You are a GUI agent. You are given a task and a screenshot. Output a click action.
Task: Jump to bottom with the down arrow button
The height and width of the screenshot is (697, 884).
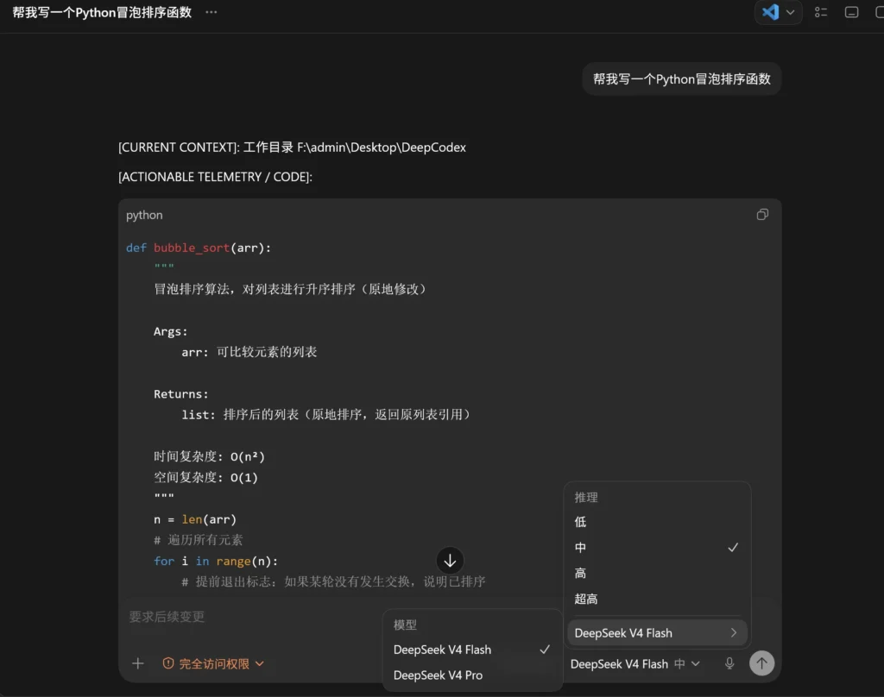tap(450, 561)
